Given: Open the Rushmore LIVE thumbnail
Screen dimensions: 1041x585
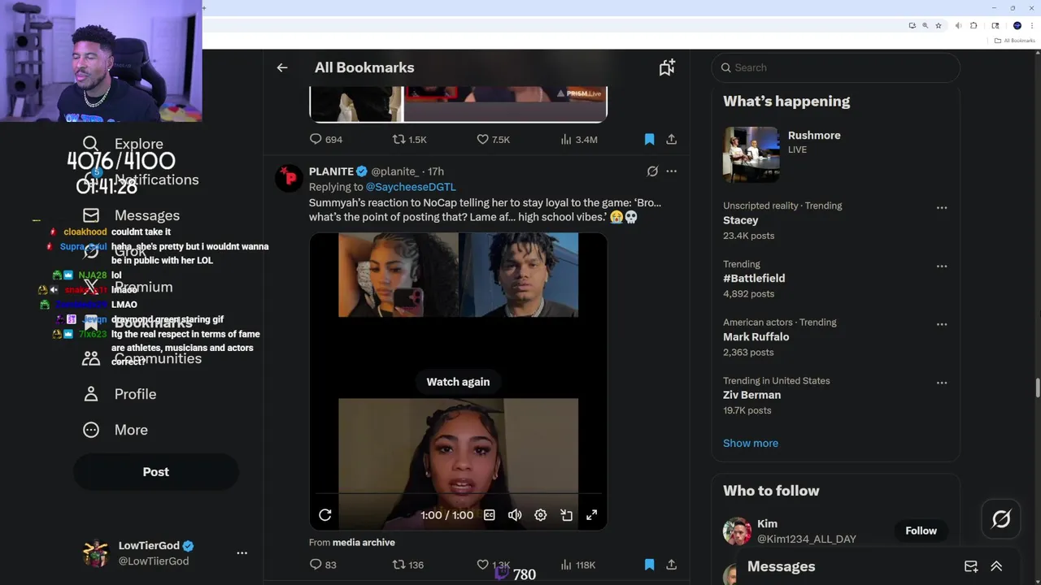Looking at the screenshot, I should (751, 154).
